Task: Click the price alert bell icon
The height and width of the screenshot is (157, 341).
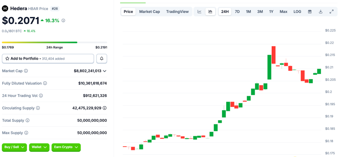Action: pyautogui.click(x=102, y=58)
